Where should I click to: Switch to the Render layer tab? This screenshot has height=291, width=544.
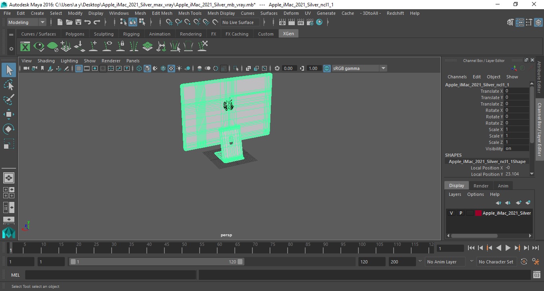tap(481, 186)
